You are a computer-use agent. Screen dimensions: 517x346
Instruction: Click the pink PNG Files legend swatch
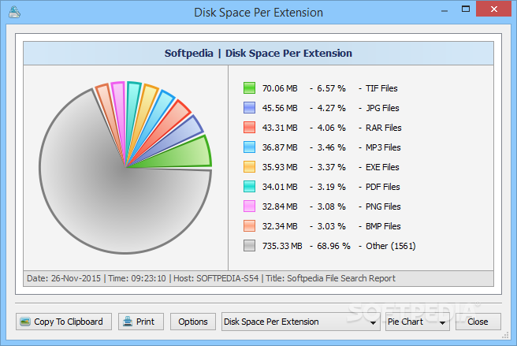[x=249, y=206]
